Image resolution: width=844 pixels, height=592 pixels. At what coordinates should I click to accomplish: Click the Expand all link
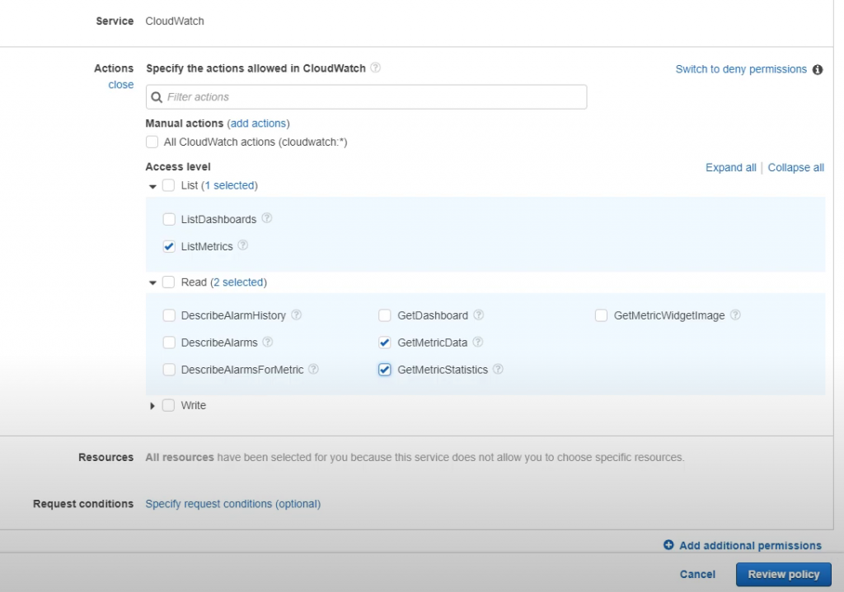click(x=730, y=167)
